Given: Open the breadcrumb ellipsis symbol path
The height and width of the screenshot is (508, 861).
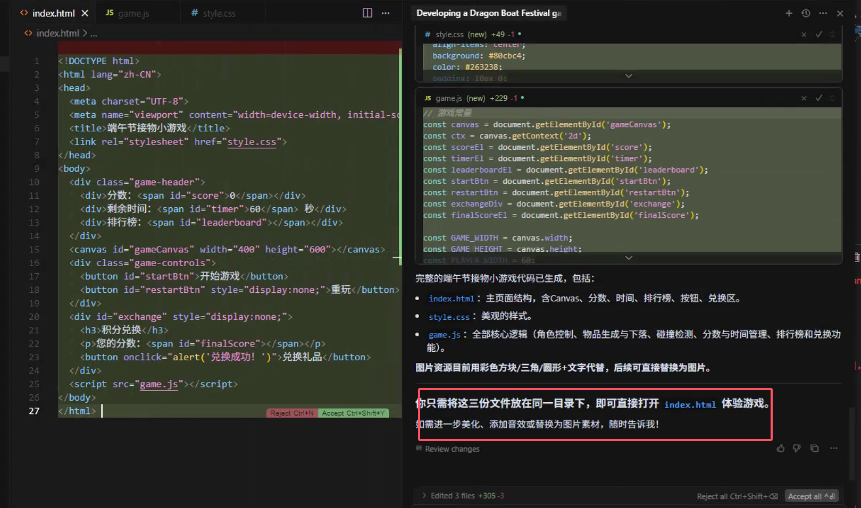Looking at the screenshot, I should click(x=94, y=33).
